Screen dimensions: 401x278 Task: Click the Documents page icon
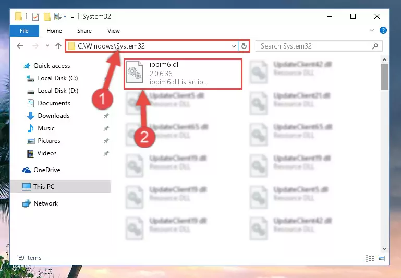tap(31, 103)
